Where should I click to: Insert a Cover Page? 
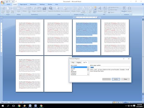pos(3,10)
